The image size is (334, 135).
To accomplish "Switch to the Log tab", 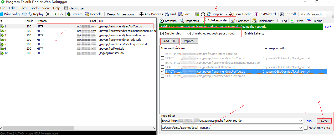I will [x=282, y=21].
